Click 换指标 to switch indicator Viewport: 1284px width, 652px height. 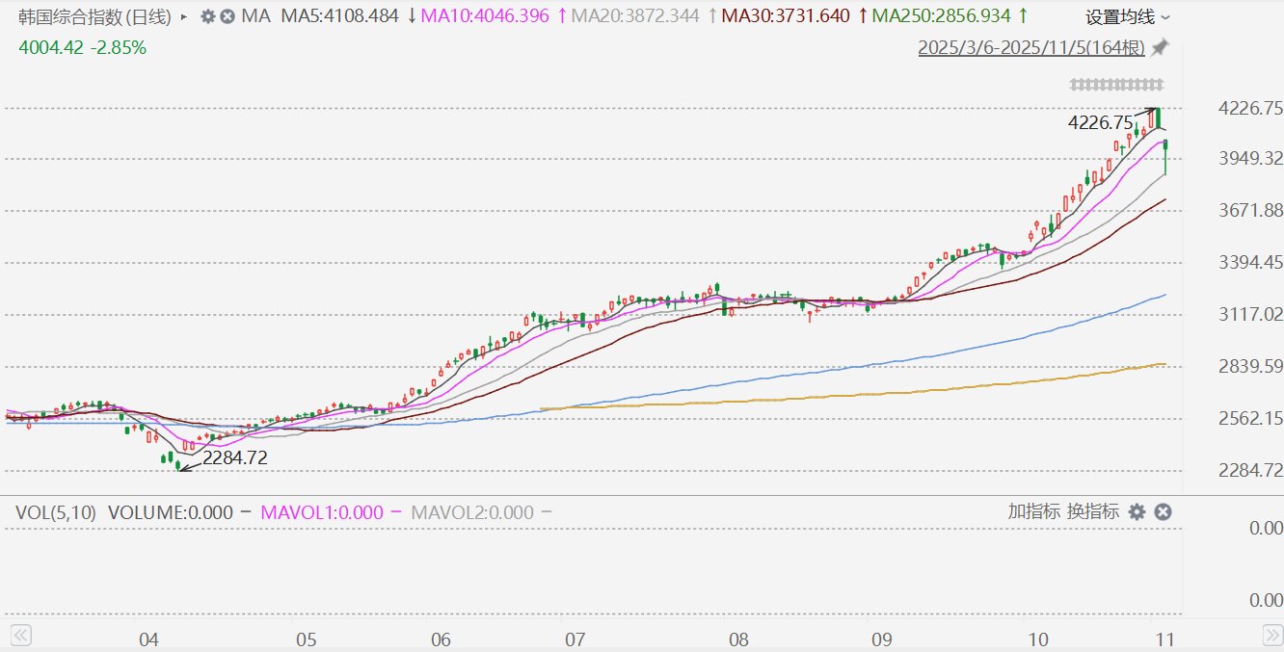pyautogui.click(x=1093, y=511)
